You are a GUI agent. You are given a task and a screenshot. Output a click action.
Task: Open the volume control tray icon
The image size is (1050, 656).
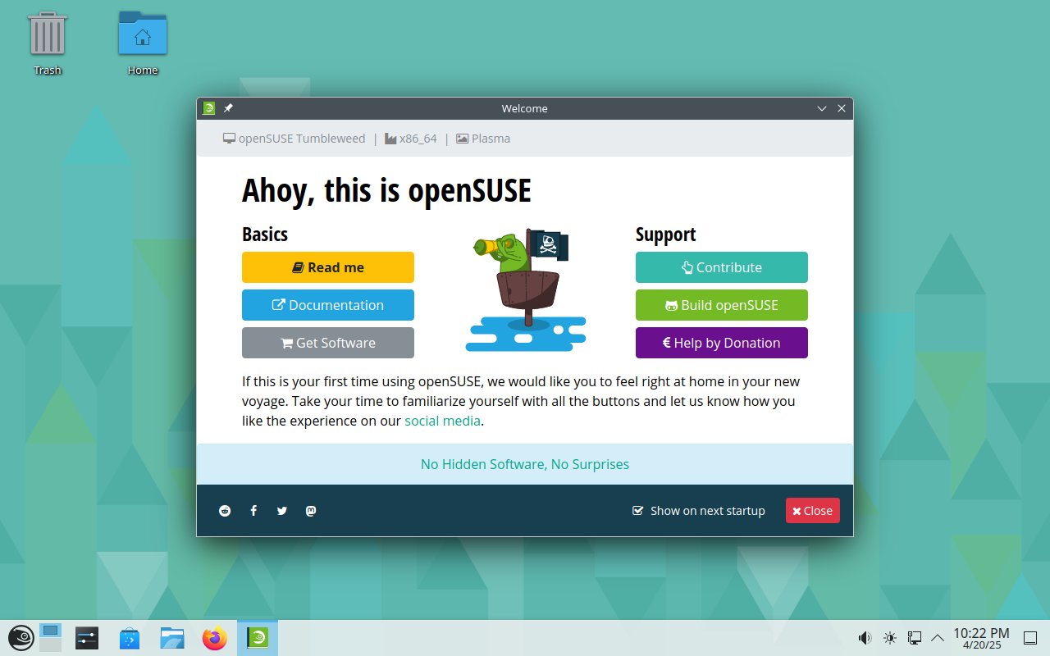[x=865, y=637]
